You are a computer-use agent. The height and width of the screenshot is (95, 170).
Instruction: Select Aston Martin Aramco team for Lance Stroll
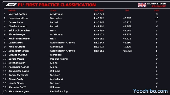point(63,43)
